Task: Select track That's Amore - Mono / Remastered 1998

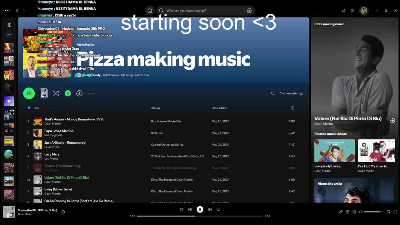Action: pos(74,119)
